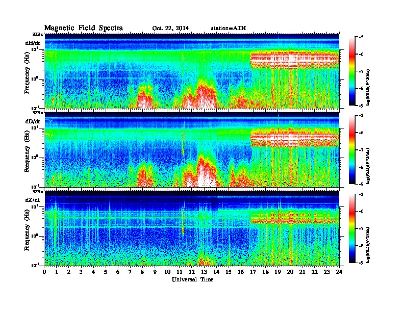Click hour 0 on the time axis
Screen dimensions: 404x312
(44, 272)
